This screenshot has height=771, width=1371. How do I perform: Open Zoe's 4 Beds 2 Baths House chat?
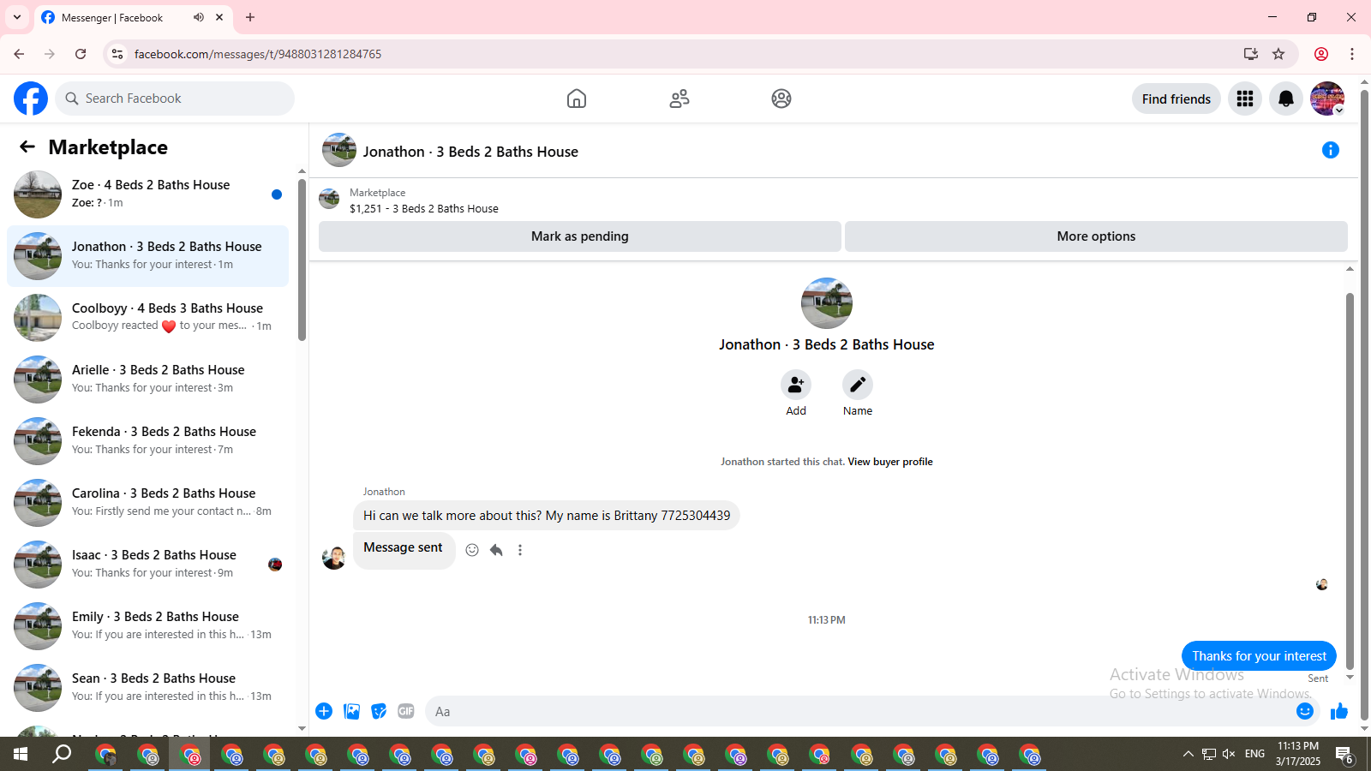click(x=147, y=194)
